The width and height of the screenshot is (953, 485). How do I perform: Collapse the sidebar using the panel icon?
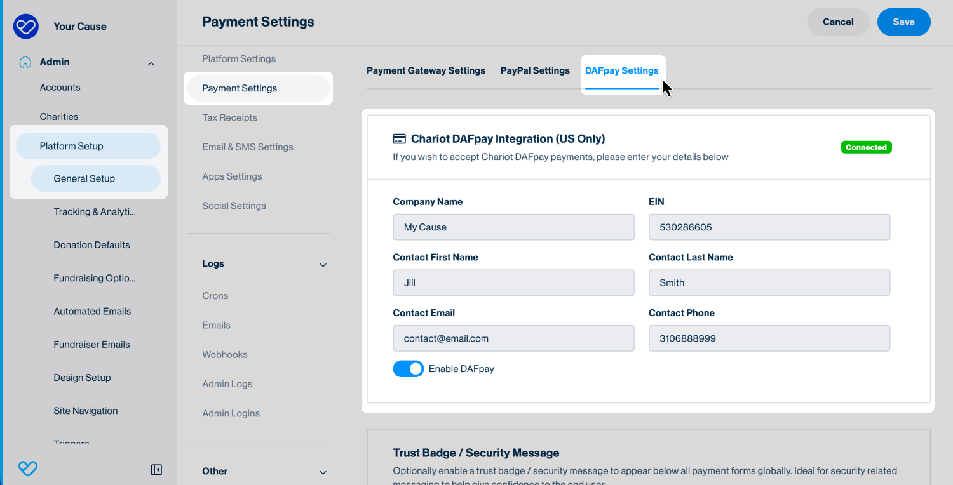(x=156, y=470)
